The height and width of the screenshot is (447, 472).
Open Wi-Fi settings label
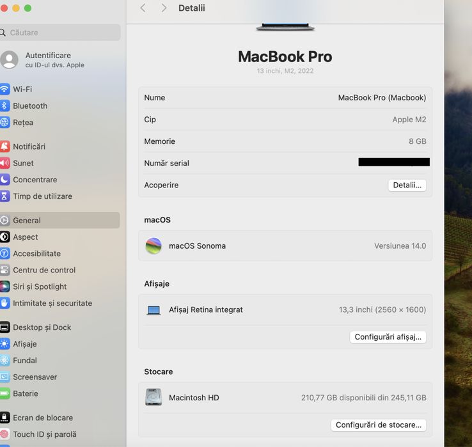[22, 90]
